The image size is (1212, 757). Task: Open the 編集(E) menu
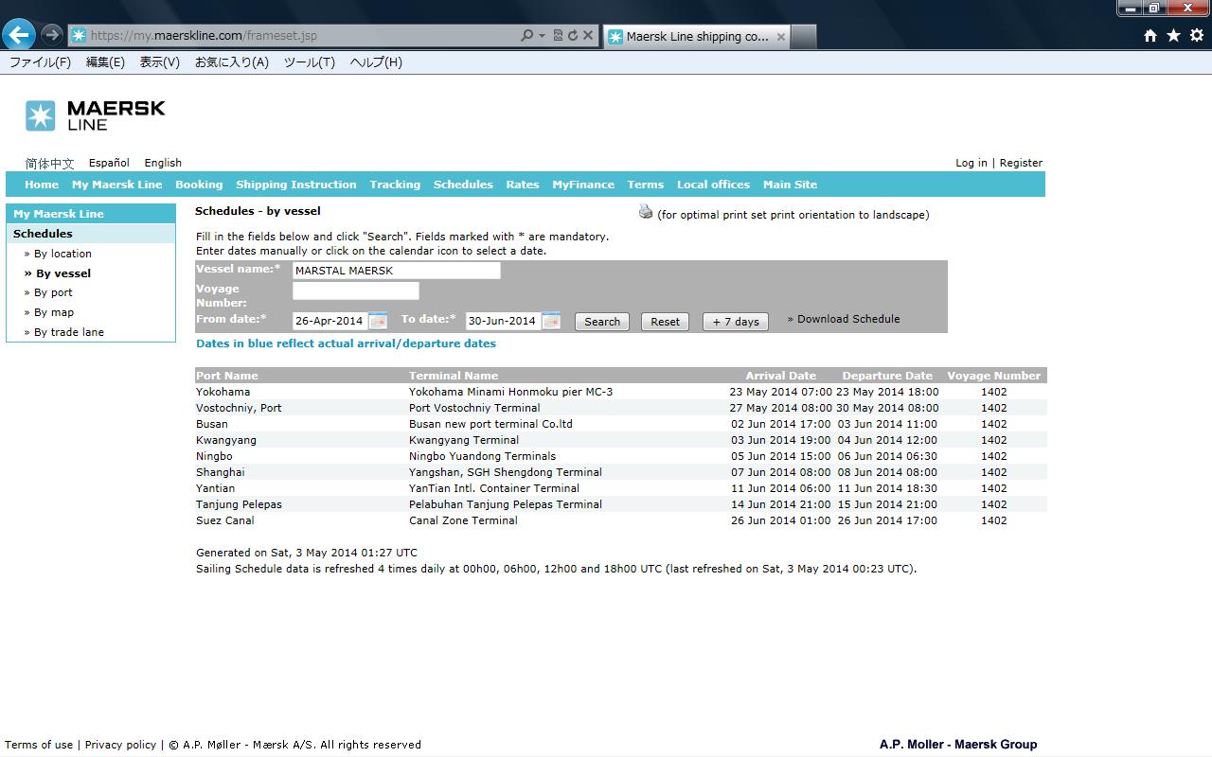click(x=105, y=62)
